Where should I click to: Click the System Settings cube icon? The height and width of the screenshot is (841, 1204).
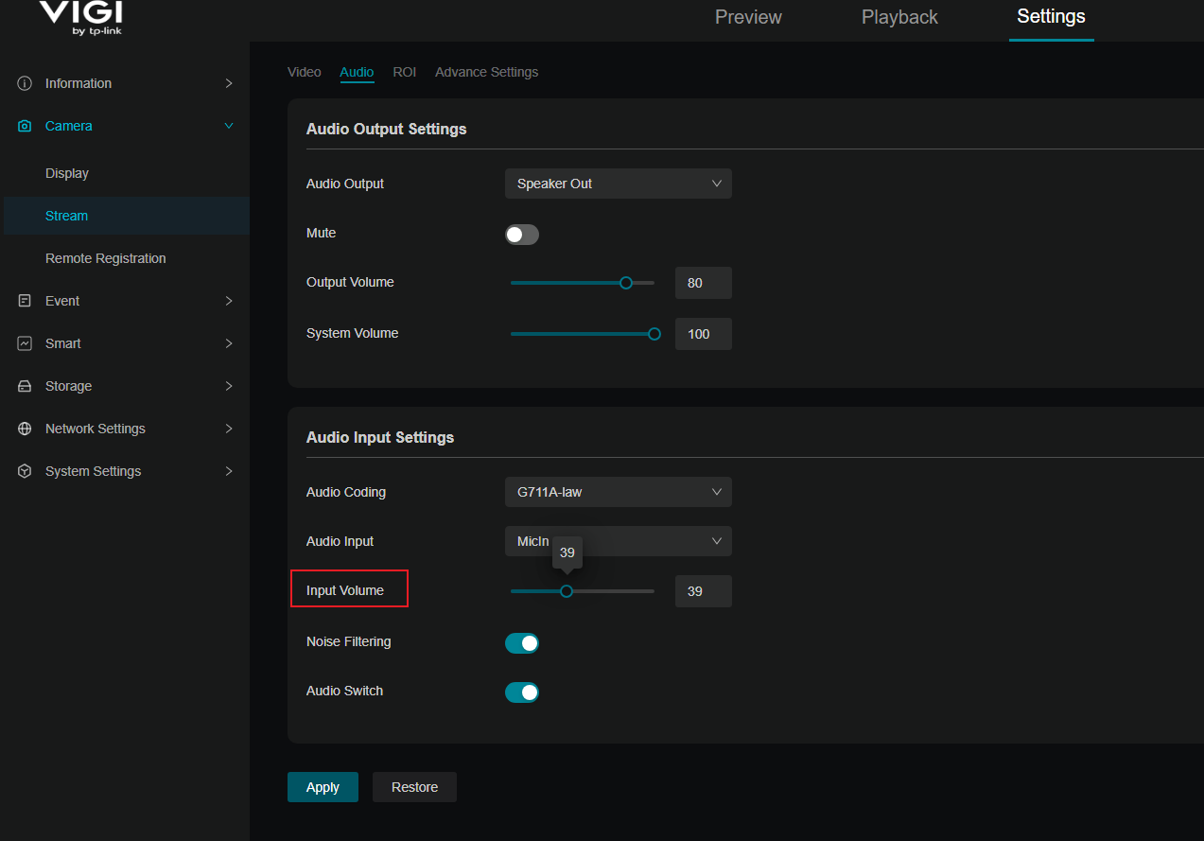[x=25, y=471]
